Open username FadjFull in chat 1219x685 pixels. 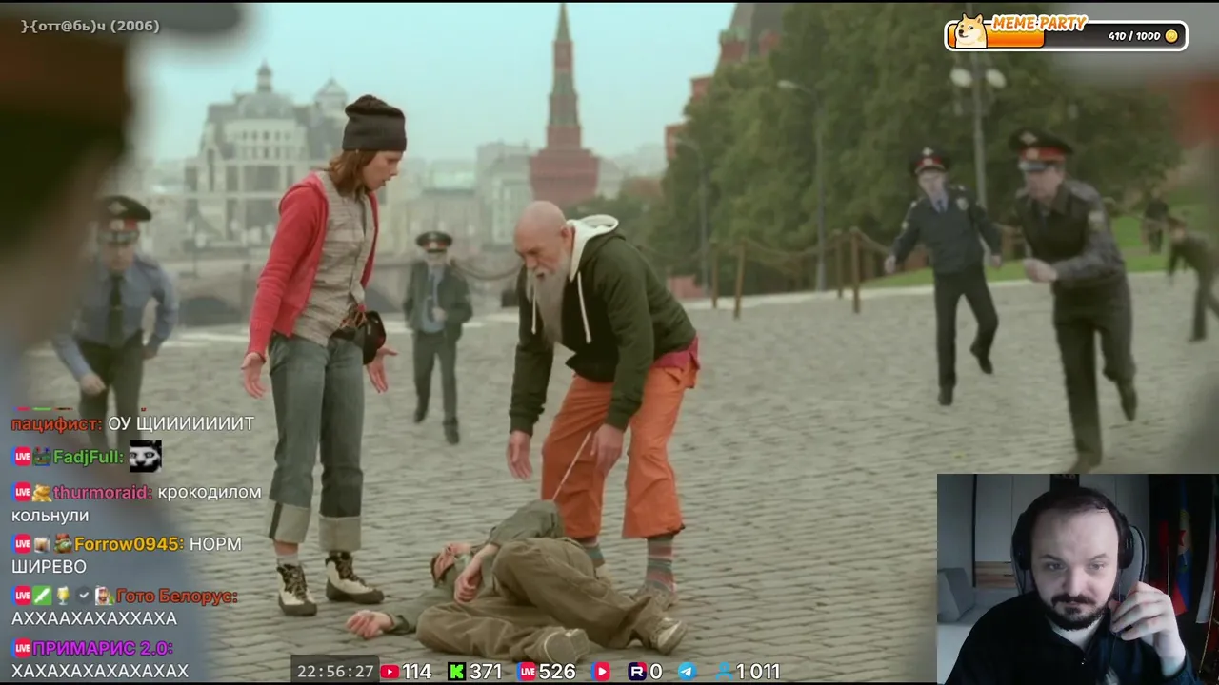pyautogui.click(x=89, y=457)
